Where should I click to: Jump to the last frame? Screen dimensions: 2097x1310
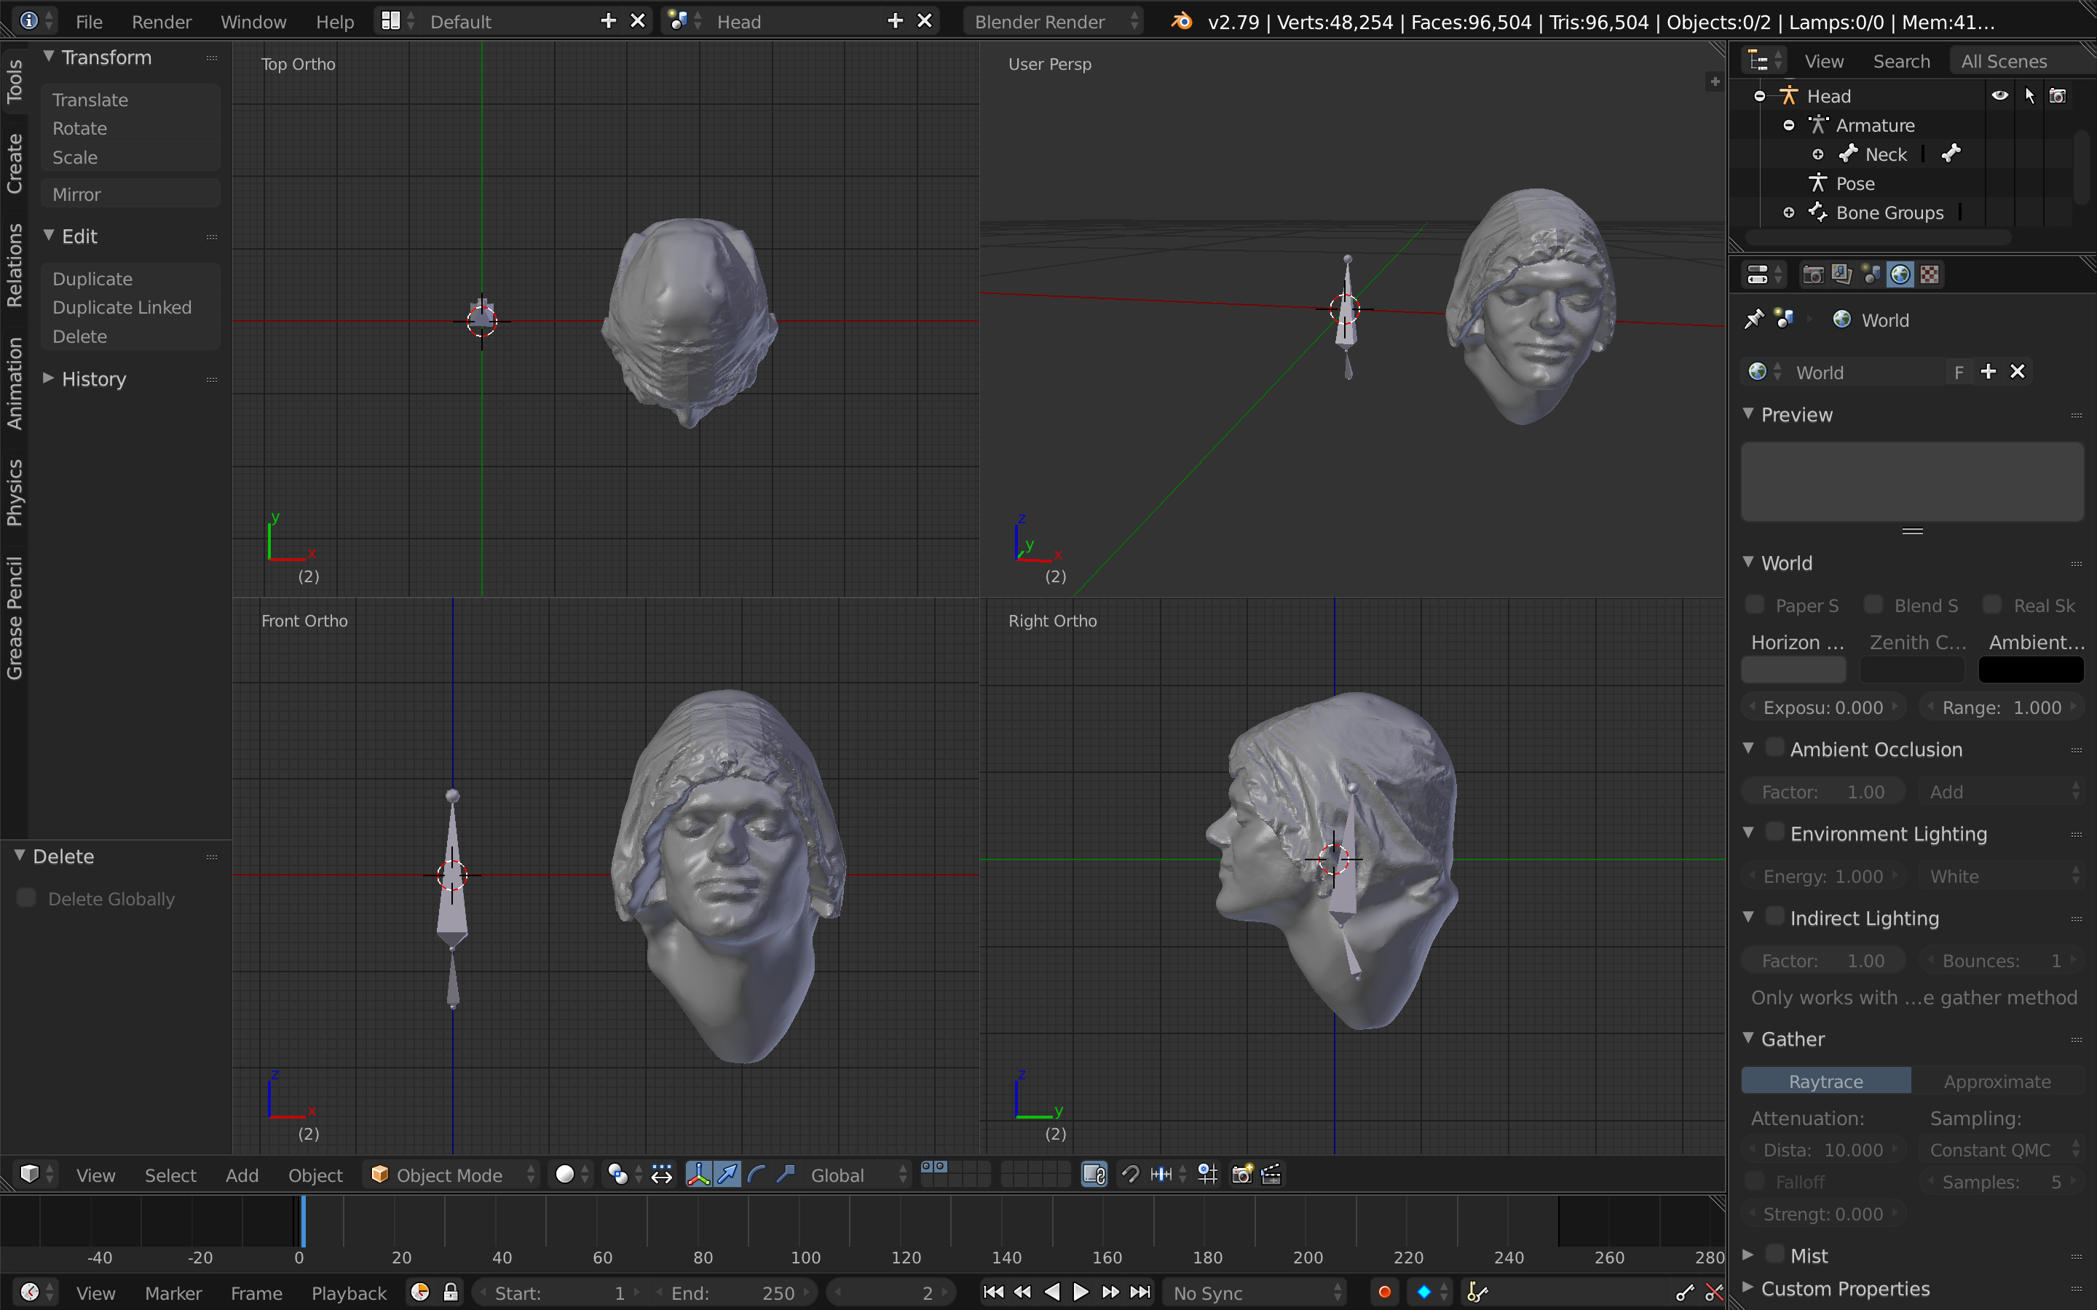[x=1140, y=1292]
